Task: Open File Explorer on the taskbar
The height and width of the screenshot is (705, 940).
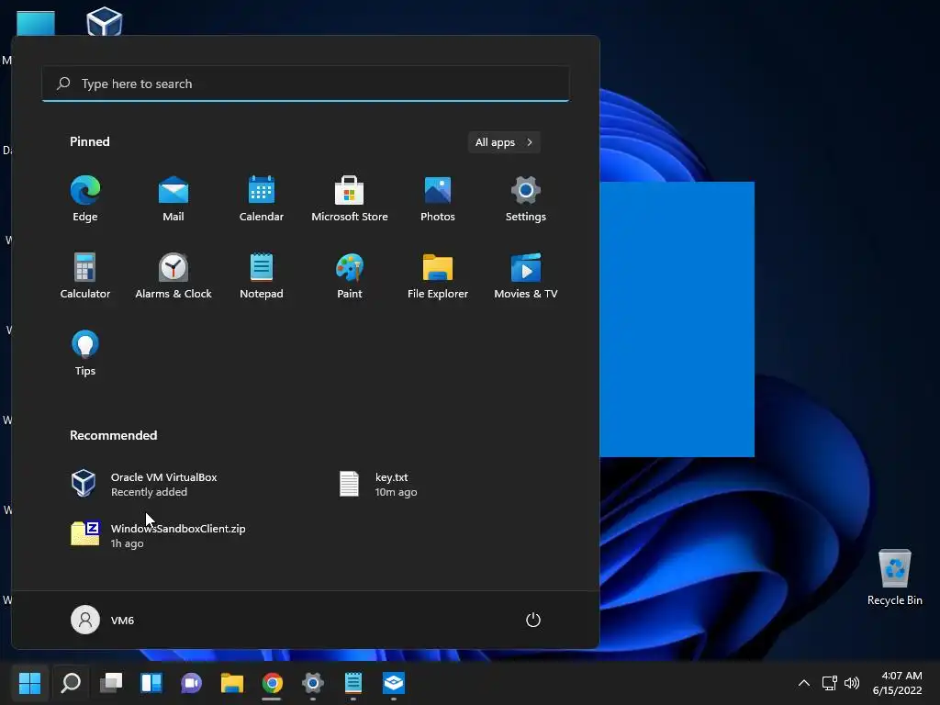Action: click(x=232, y=682)
